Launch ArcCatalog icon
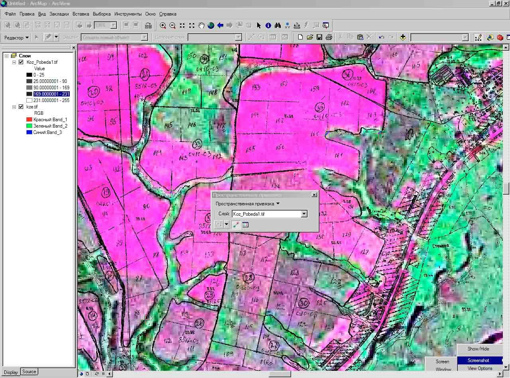This screenshot has height=378, width=510. 490,37
